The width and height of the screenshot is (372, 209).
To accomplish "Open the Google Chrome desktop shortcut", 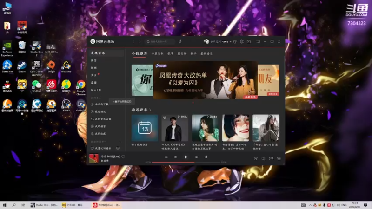I will [x=80, y=88].
